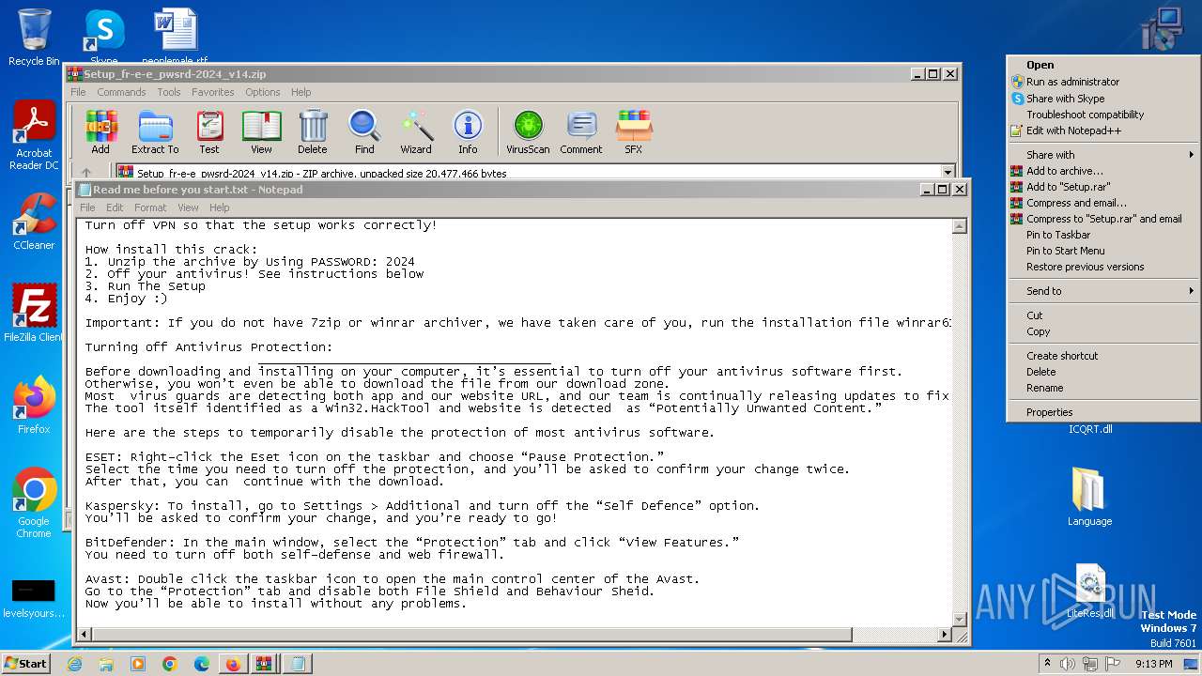The width and height of the screenshot is (1202, 676).
Task: Choose Create shortcut in context menu
Action: 1103,356
